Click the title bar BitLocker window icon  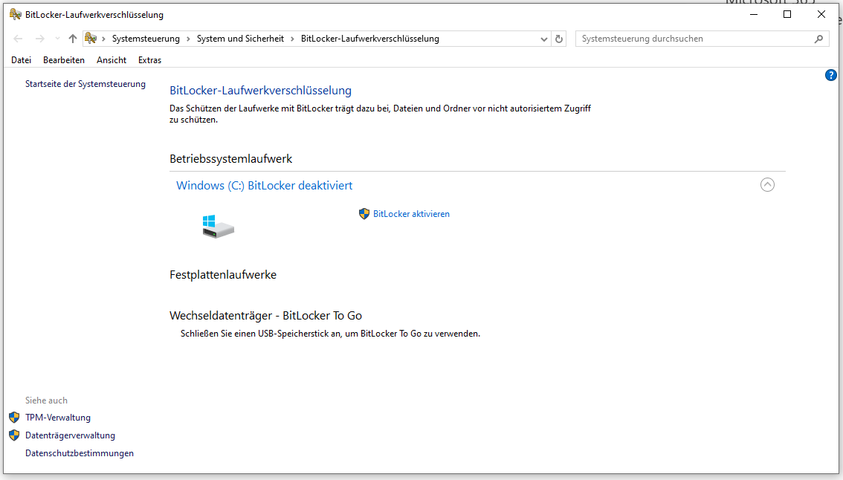pos(15,15)
